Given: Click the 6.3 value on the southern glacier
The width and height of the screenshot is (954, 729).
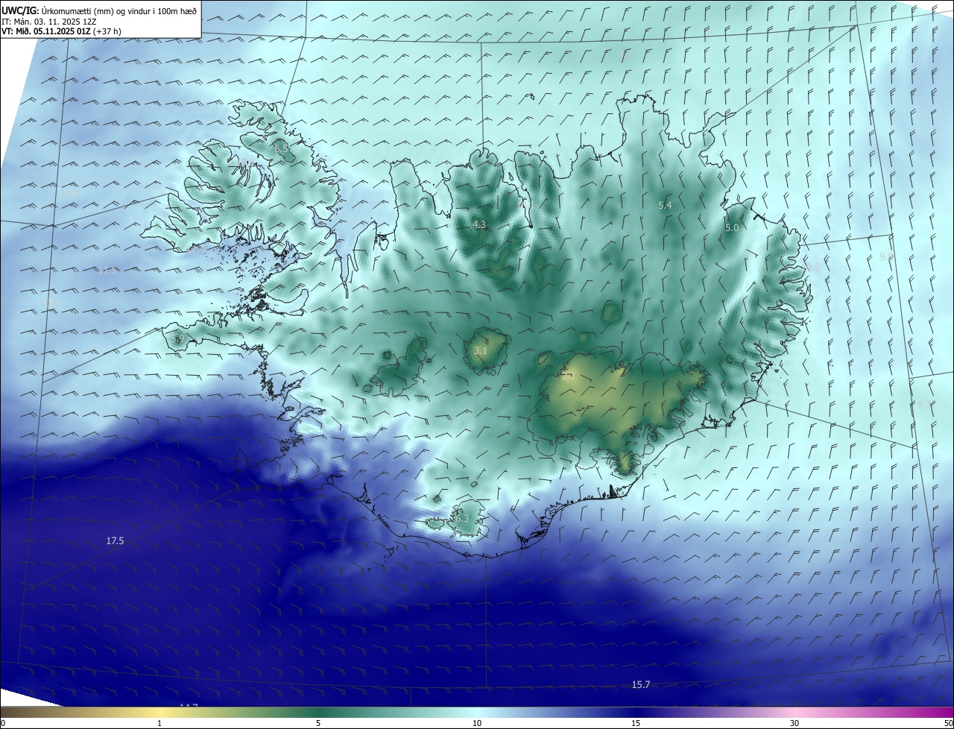Looking at the screenshot, I should point(461,518).
